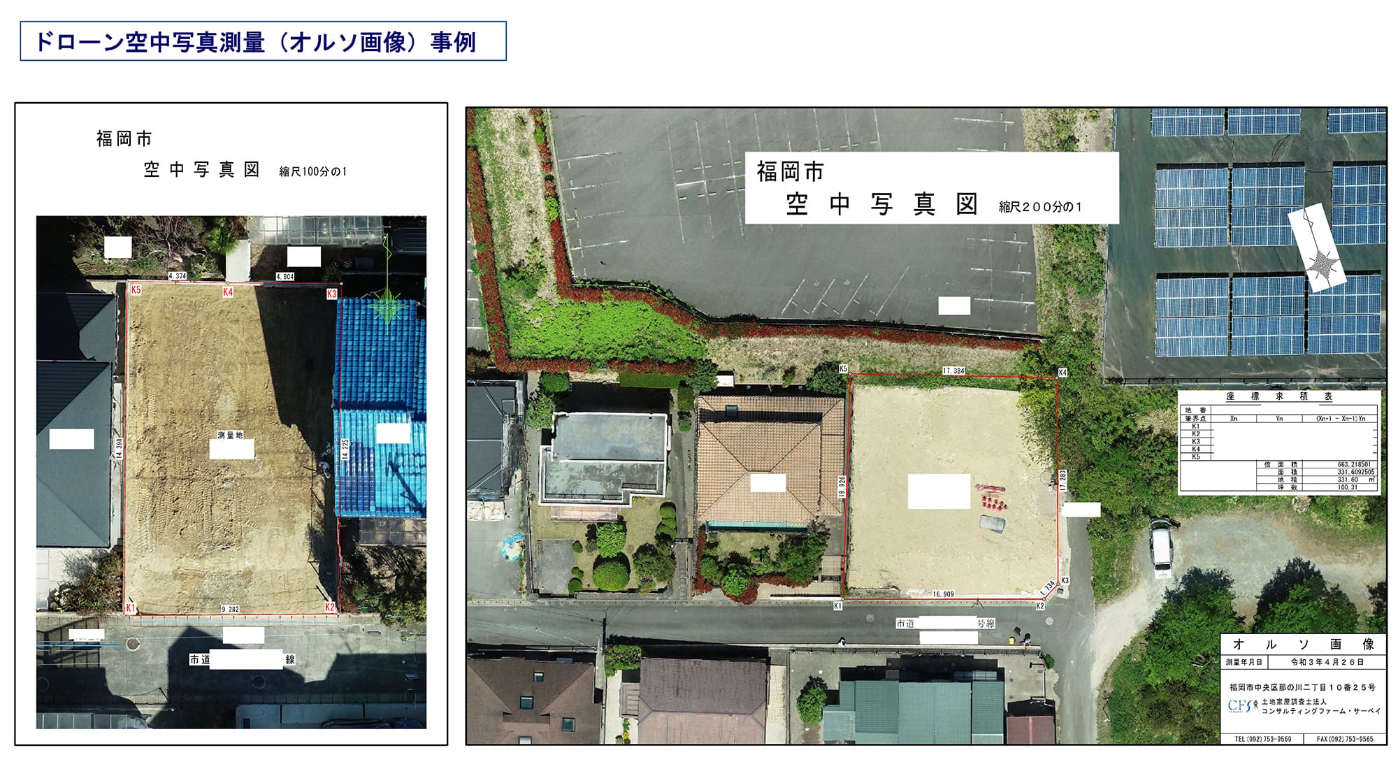This screenshot has height=762, width=1398.
Task: Click the 縮尺200分の1 scale label
Action: click(1040, 207)
